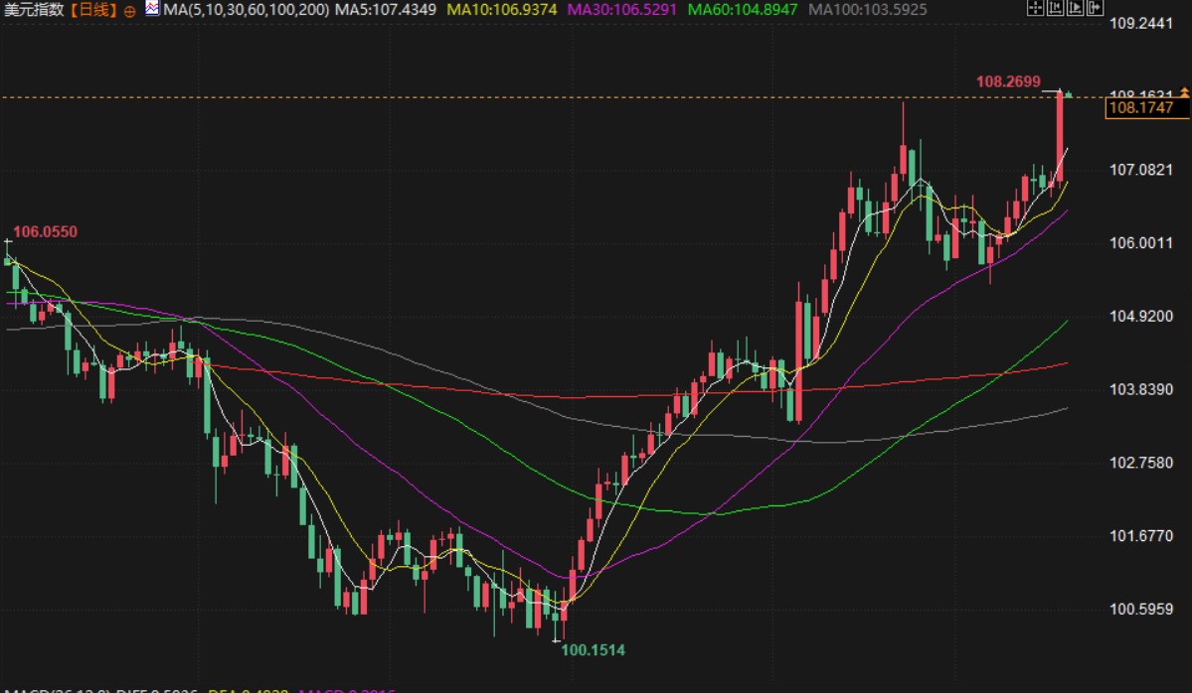Click the four-arrow move icon at top right

(x=1034, y=9)
